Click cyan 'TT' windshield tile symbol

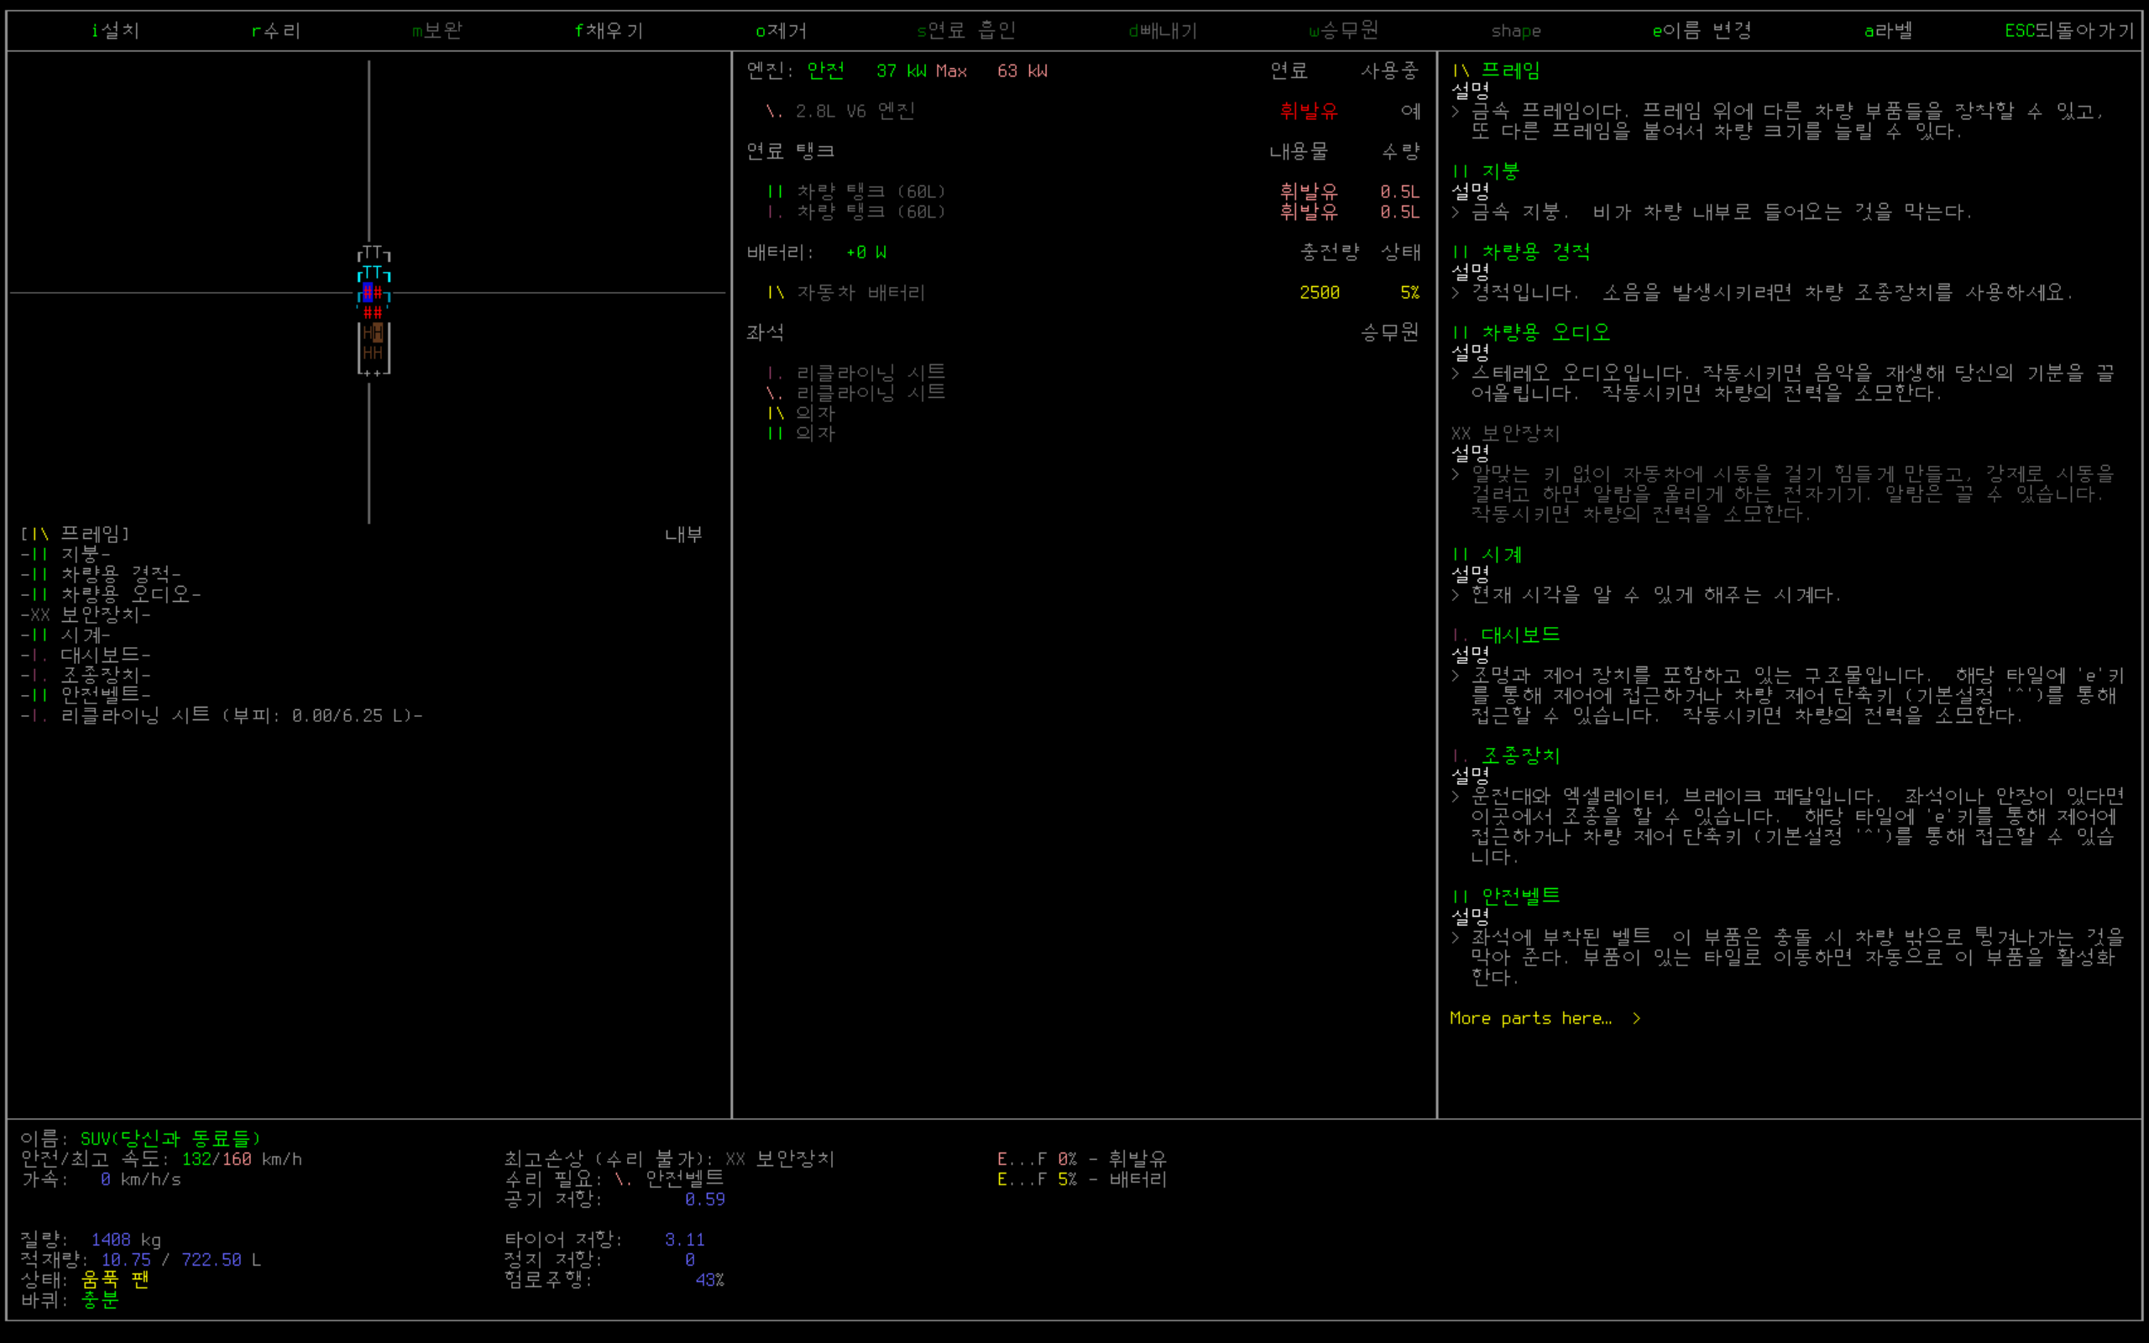(x=373, y=273)
